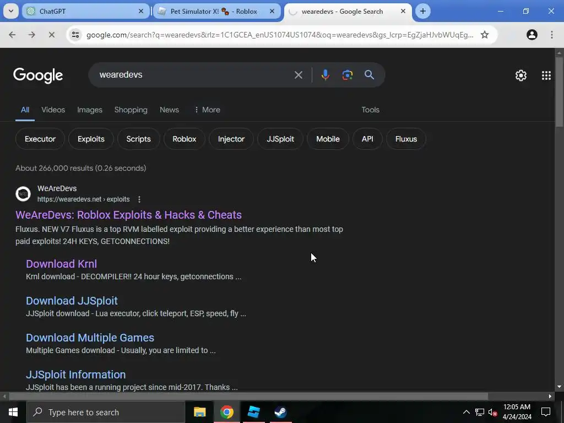Filter by Scripts chip
Viewport: 564px width, 423px height.
tap(138, 139)
